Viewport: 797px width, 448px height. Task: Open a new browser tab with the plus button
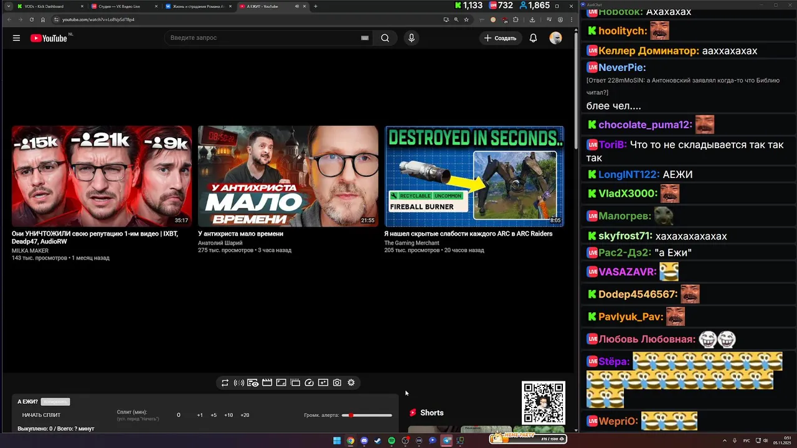pyautogui.click(x=316, y=6)
